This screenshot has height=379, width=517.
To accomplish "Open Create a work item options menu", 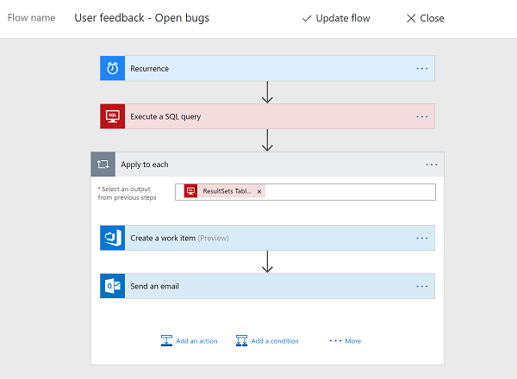I will click(421, 238).
